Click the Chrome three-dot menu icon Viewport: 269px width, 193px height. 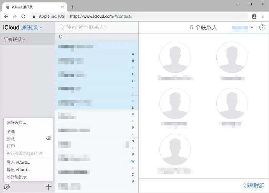pyautogui.click(x=263, y=16)
